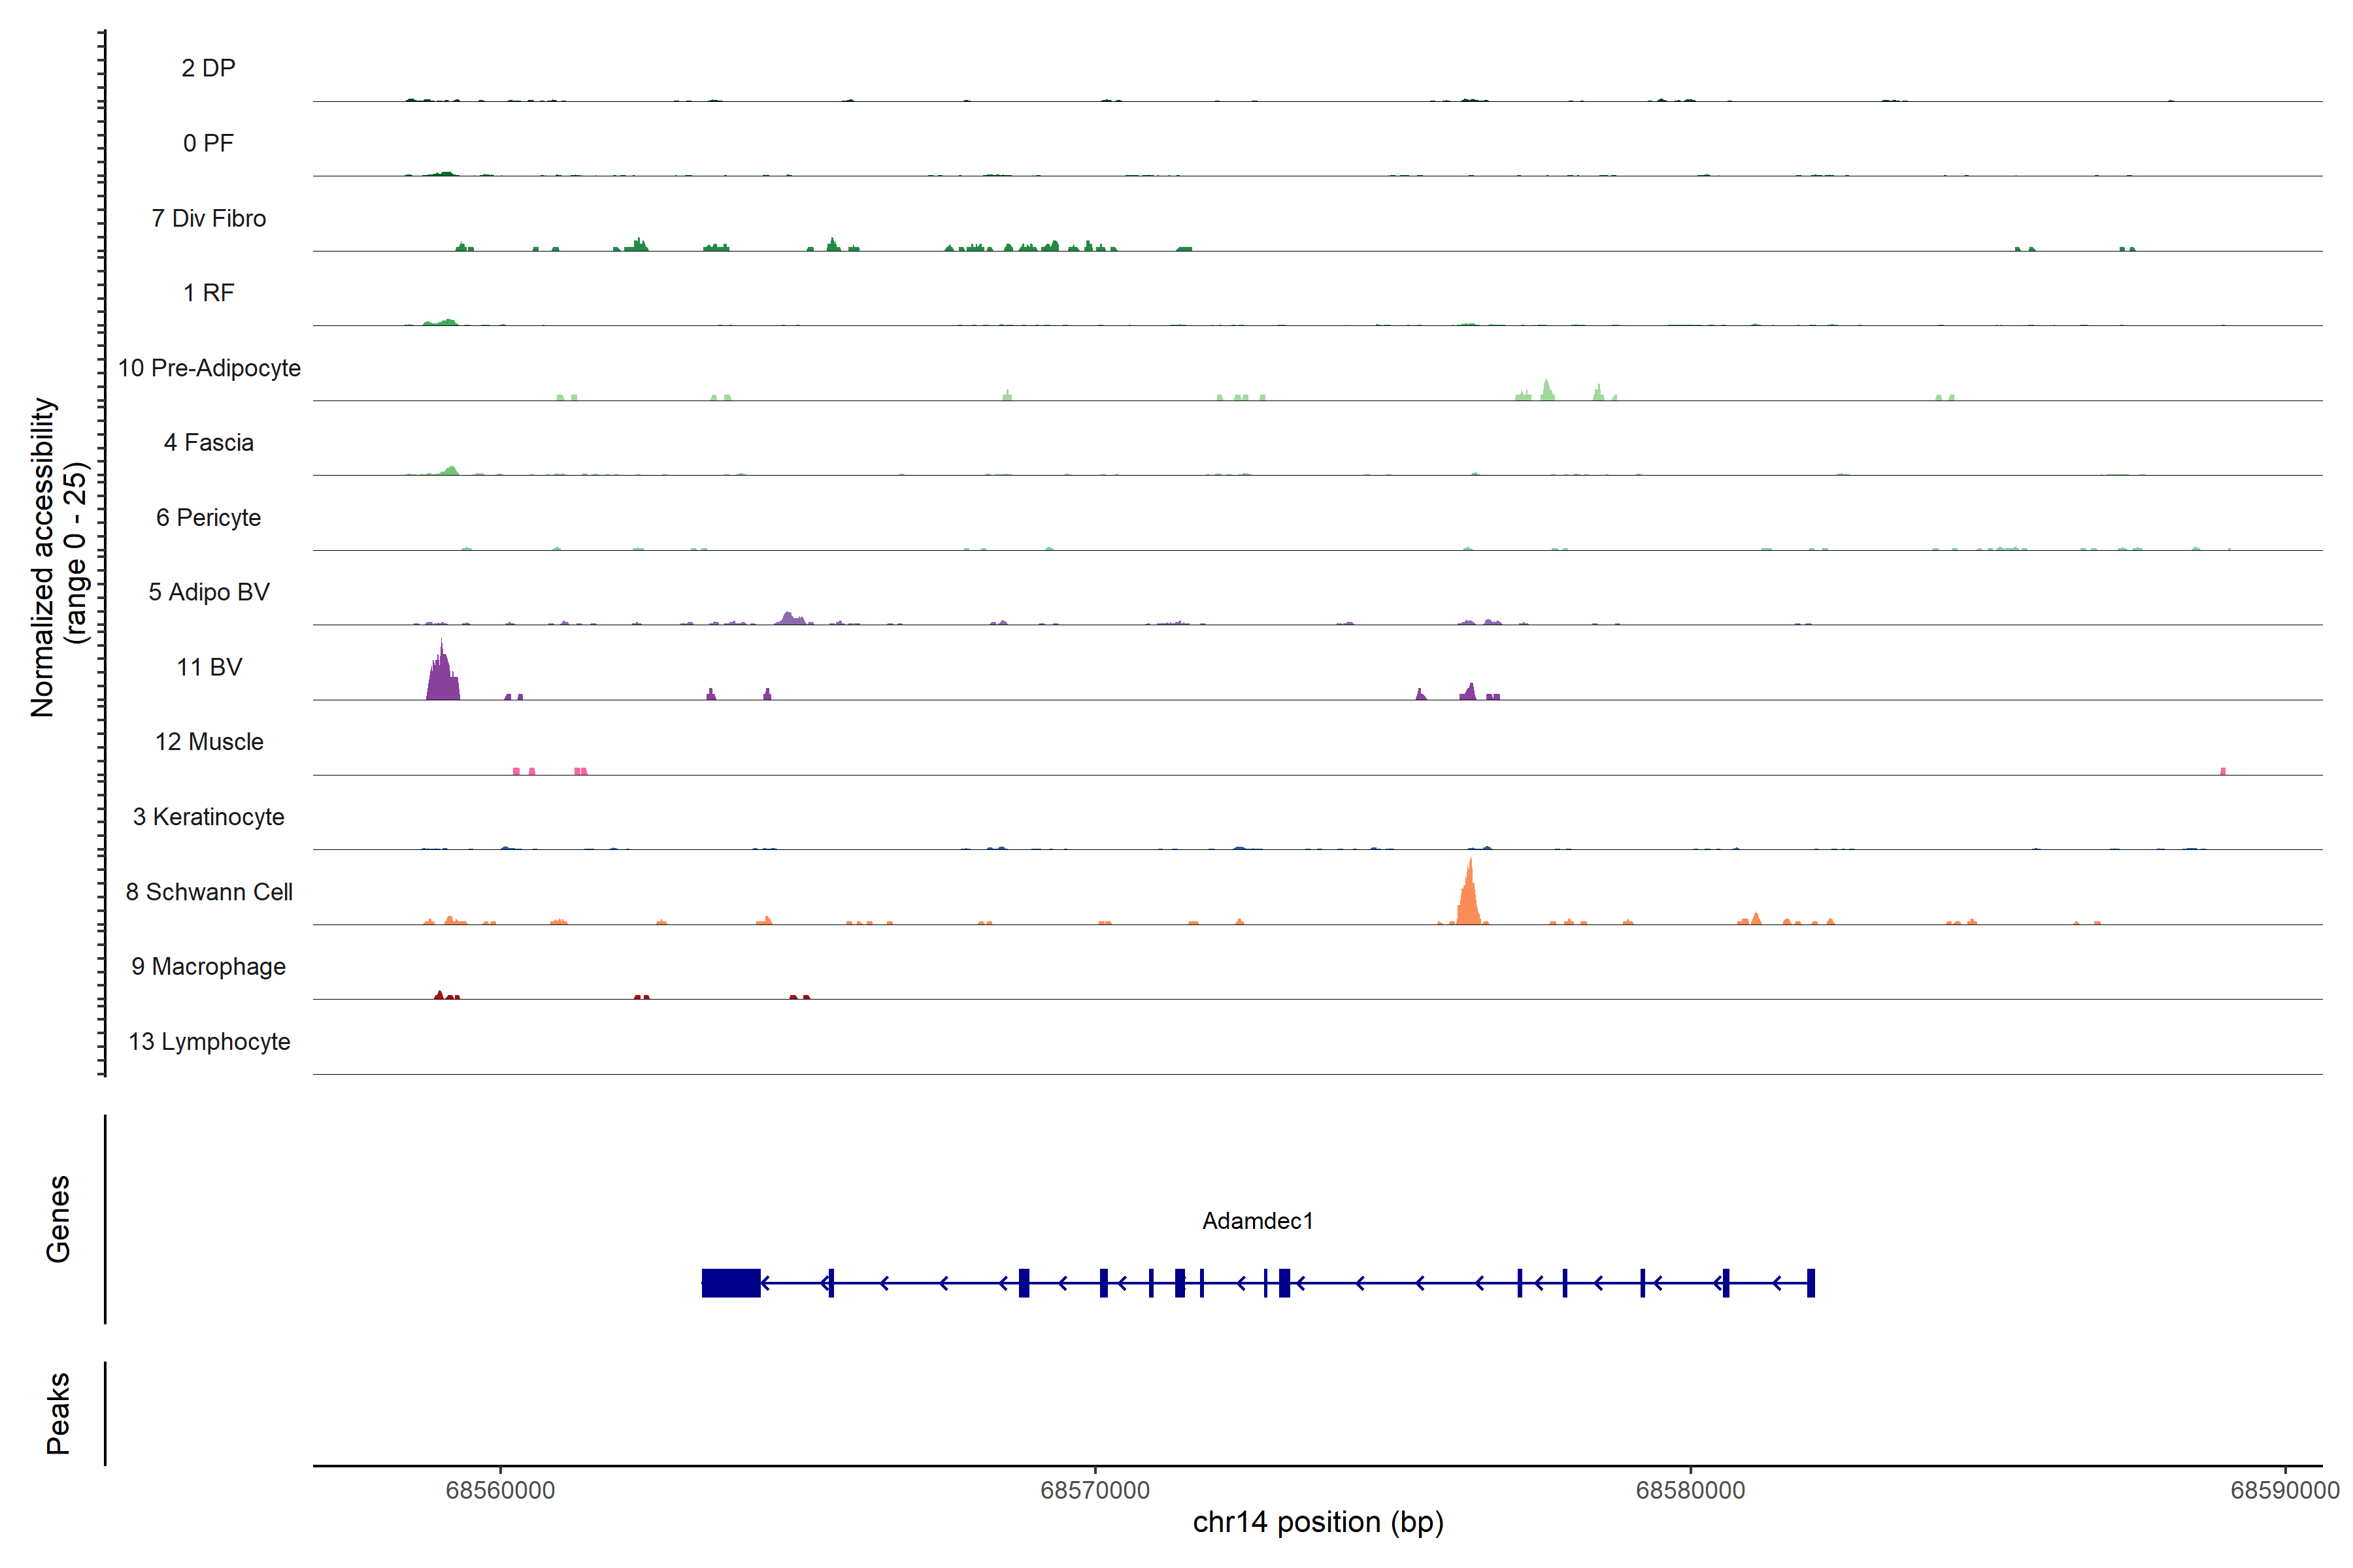The width and height of the screenshot is (2353, 1568).
Task: Click the large exon block at Adamdec1's left end
Action: pyautogui.click(x=730, y=1282)
